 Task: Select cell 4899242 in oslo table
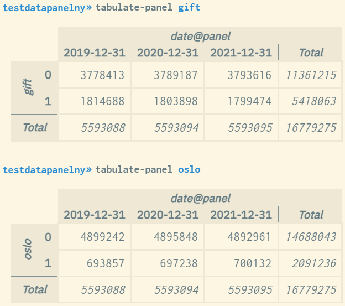click(102, 237)
